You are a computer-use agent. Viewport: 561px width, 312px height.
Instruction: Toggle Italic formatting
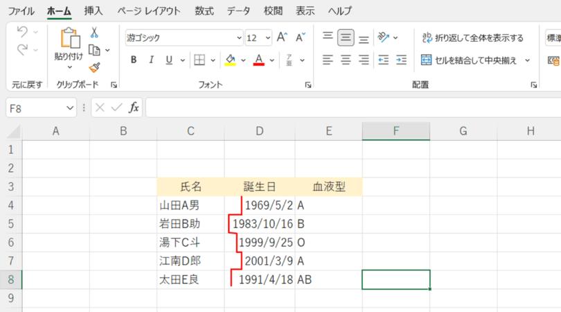(152, 60)
